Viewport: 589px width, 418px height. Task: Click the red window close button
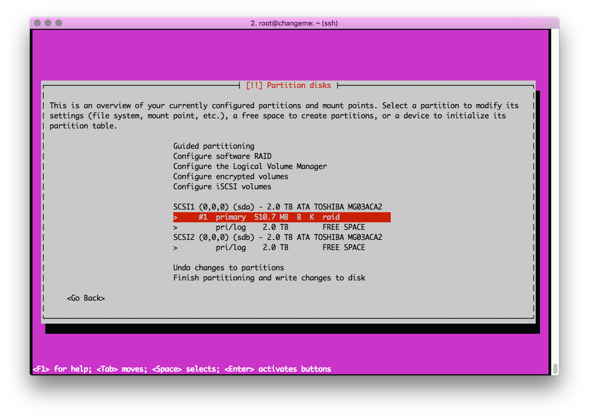(37, 23)
